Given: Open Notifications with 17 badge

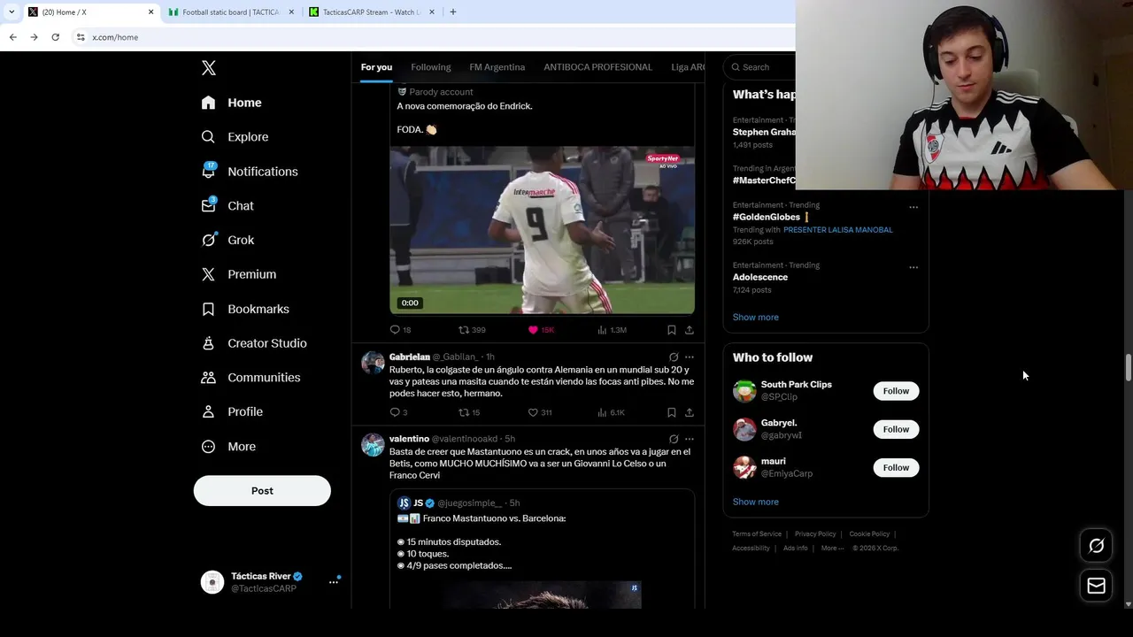Looking at the screenshot, I should coord(250,172).
